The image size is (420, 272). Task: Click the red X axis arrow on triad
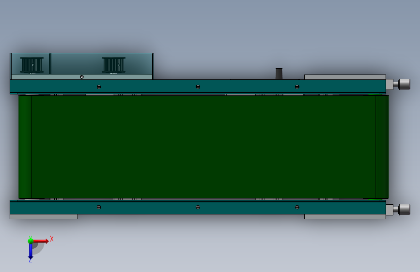coord(41,241)
